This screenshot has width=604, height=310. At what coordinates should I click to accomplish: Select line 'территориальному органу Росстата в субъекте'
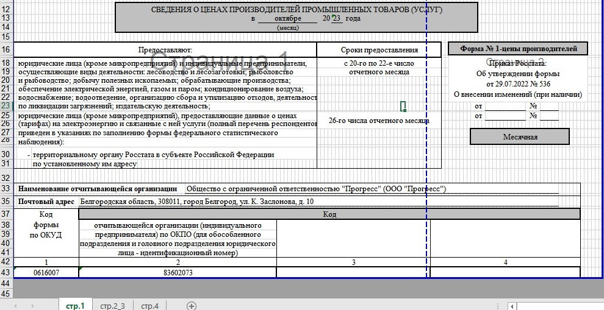tap(153, 155)
